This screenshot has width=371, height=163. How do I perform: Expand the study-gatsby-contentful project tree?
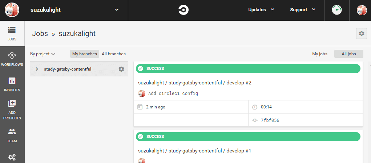coord(37,69)
